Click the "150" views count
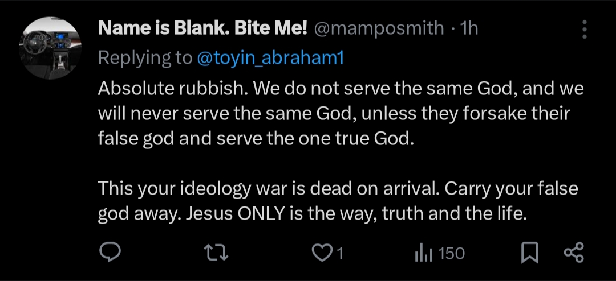 [452, 253]
